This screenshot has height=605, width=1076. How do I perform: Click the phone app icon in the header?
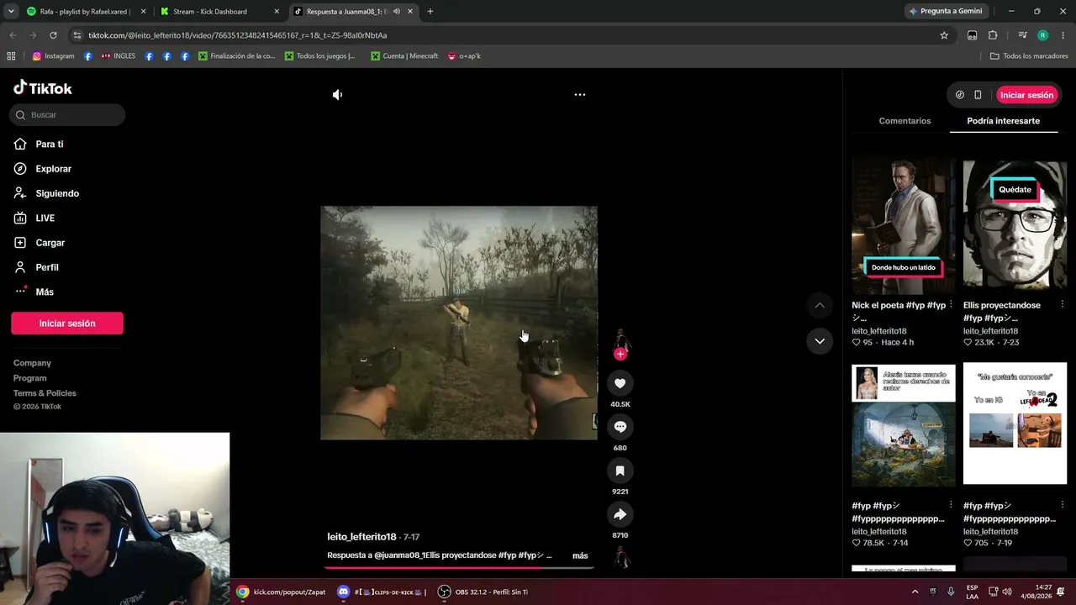[978, 95]
